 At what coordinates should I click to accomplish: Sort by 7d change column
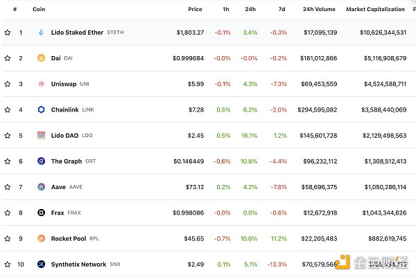[282, 9]
